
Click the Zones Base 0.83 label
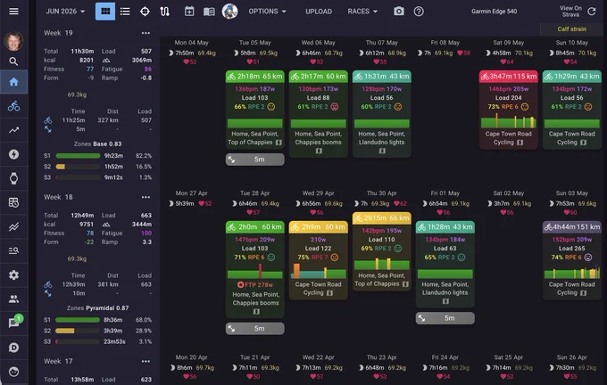[x=97, y=143]
